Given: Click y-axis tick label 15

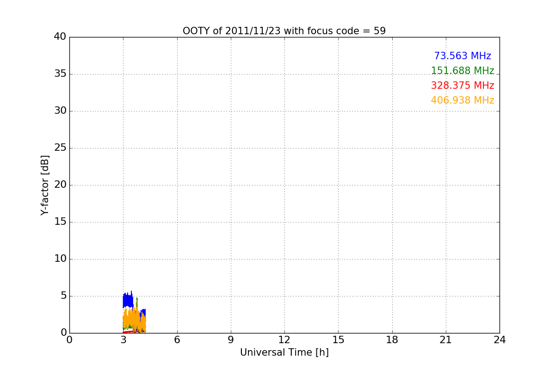Looking at the screenshot, I should coord(60,222).
